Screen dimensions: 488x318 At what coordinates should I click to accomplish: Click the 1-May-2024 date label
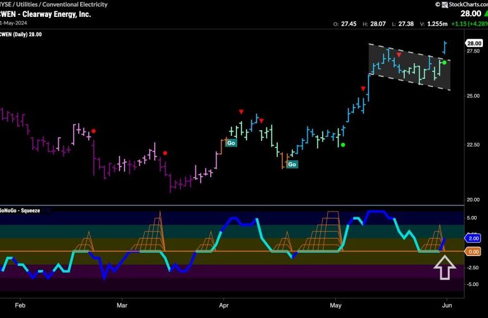[13, 23]
